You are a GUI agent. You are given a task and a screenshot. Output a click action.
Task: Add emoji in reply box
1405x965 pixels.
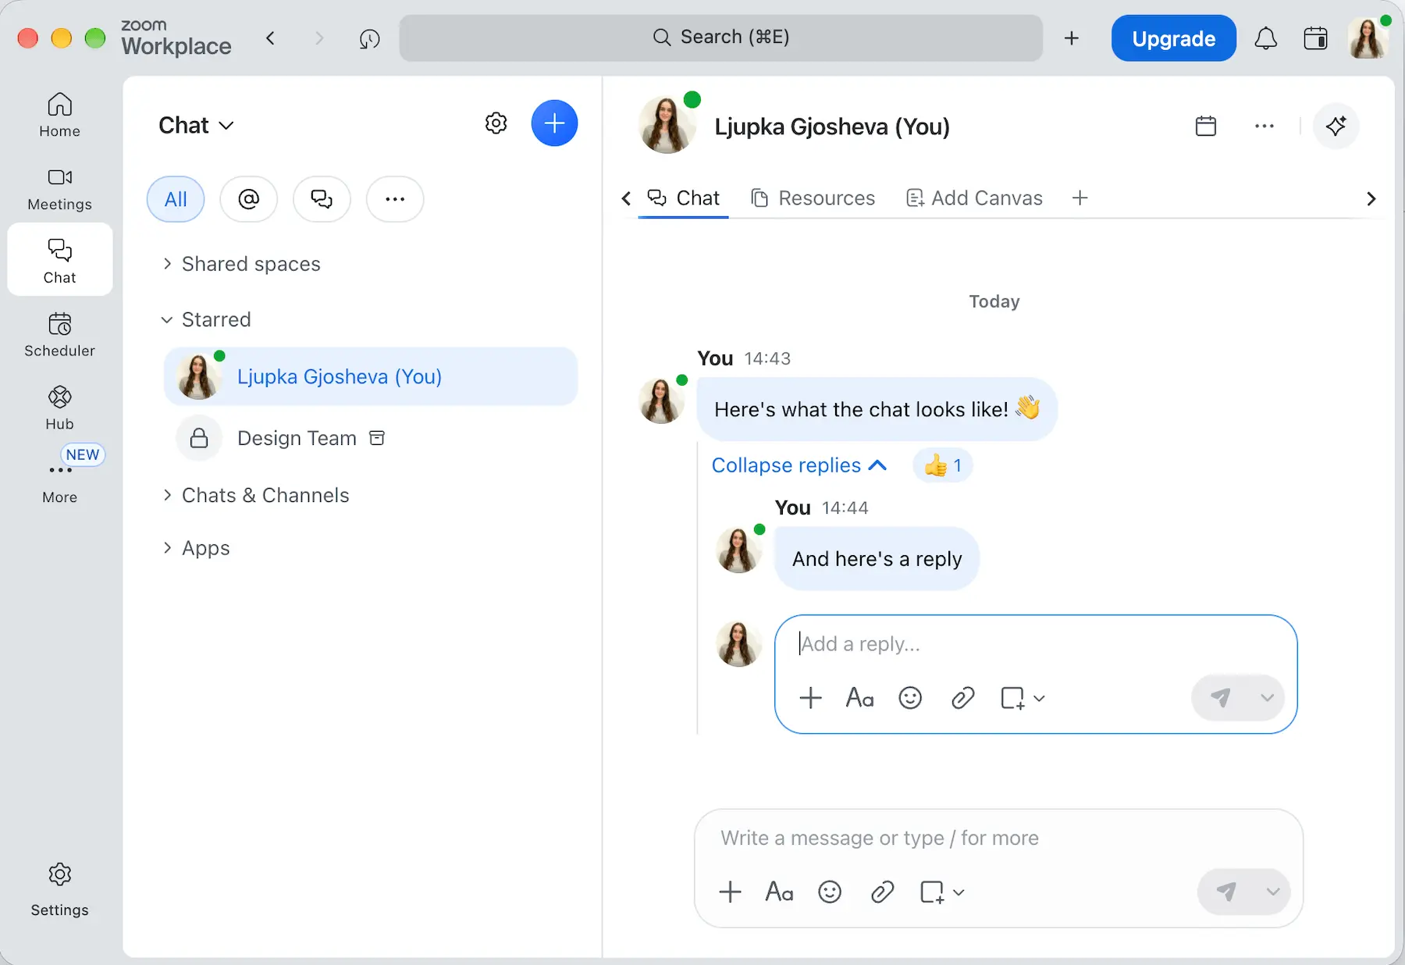click(910, 697)
